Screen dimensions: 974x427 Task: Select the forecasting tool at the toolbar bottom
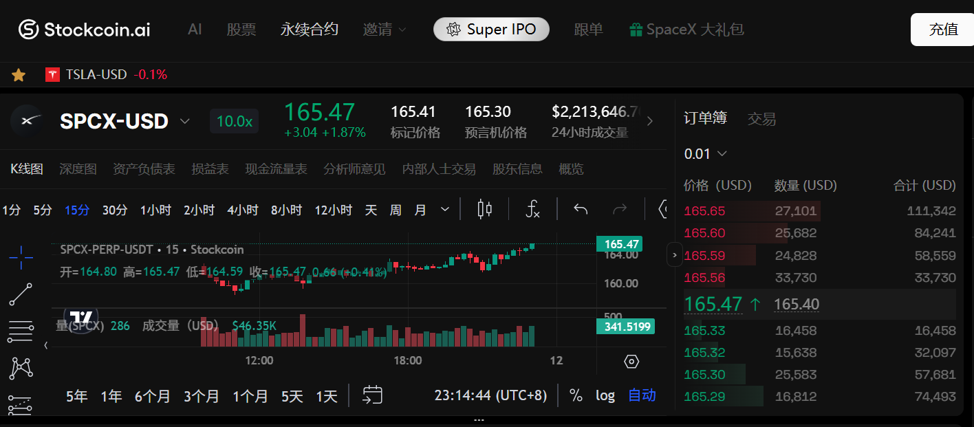pos(21,404)
